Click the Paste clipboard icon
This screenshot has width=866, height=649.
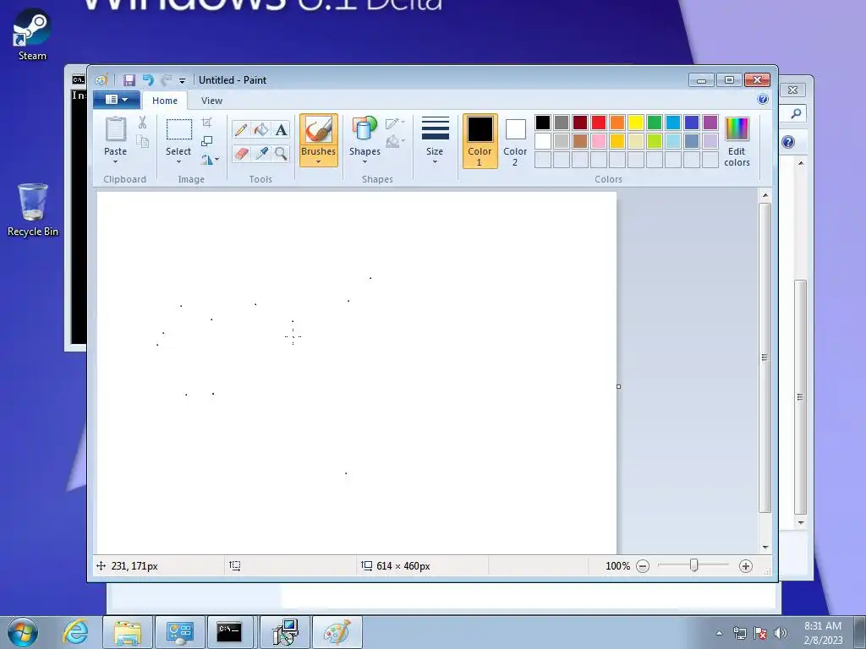click(115, 129)
